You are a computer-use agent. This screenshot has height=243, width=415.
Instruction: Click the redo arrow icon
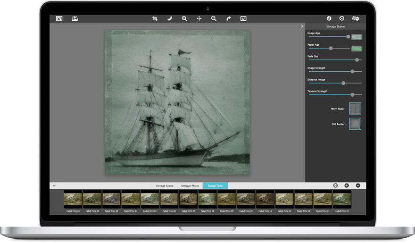[x=229, y=18]
